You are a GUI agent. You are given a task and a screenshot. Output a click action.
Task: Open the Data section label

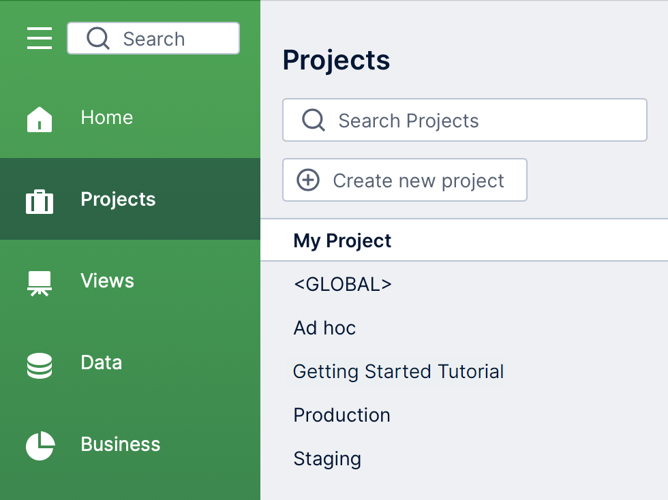pyautogui.click(x=102, y=362)
